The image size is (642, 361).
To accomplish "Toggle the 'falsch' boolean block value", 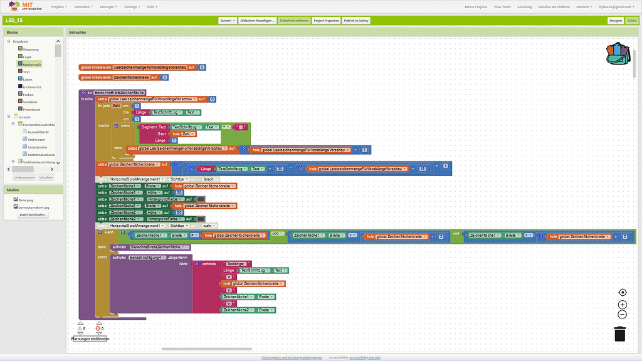I will click(x=209, y=179).
